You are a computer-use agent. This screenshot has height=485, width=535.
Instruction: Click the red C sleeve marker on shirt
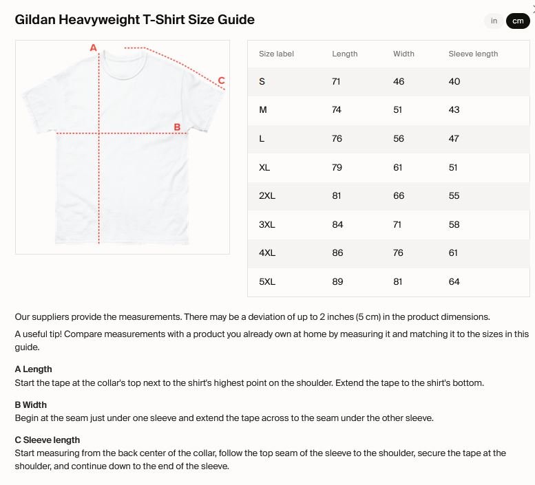pyautogui.click(x=221, y=80)
